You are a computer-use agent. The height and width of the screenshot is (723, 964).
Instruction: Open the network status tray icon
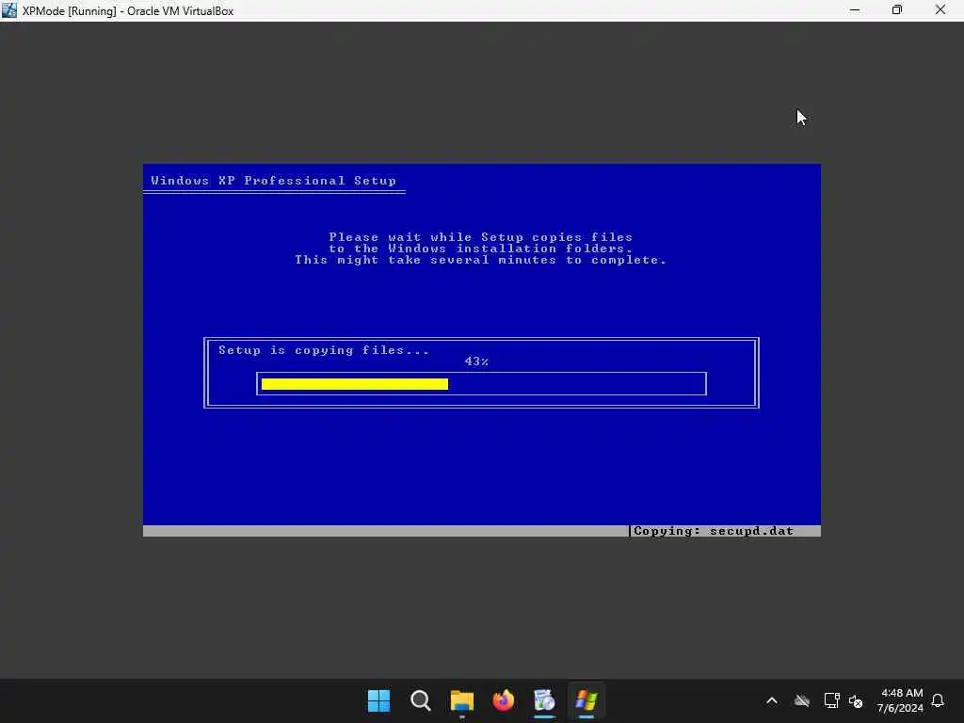[831, 700]
